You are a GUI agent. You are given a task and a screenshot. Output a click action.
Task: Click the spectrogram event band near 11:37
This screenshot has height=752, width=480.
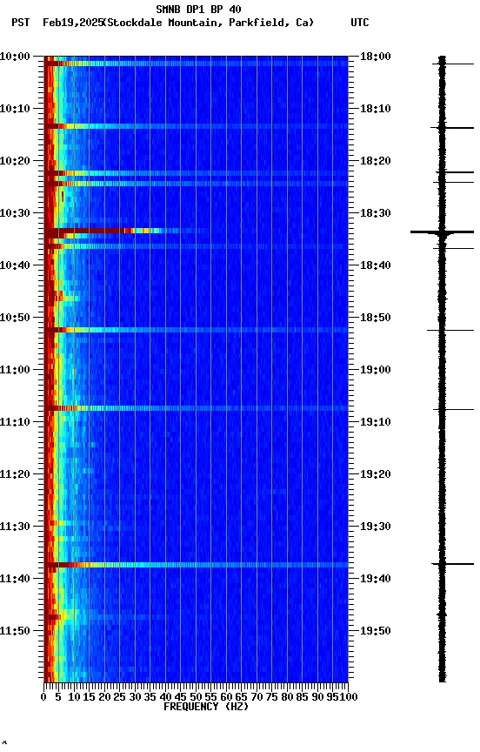click(196, 565)
